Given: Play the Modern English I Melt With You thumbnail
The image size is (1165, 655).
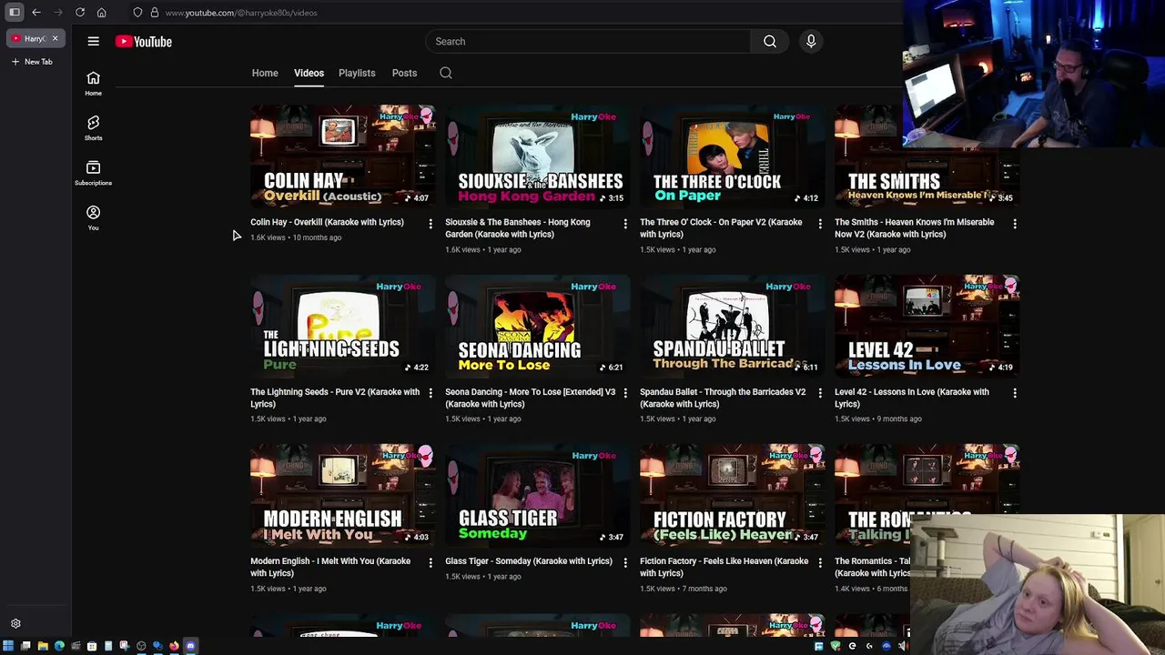Looking at the screenshot, I should tap(342, 496).
